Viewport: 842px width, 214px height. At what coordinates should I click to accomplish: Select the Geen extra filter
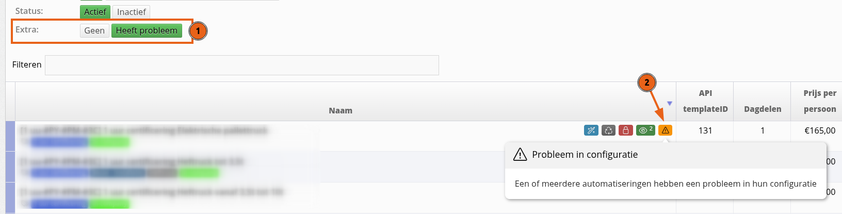[x=94, y=30]
